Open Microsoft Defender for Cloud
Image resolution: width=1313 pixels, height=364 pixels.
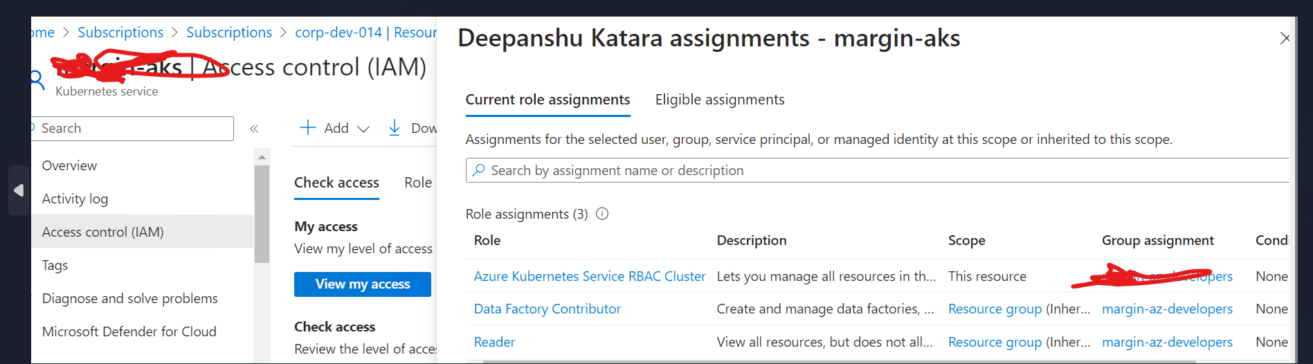(x=129, y=331)
